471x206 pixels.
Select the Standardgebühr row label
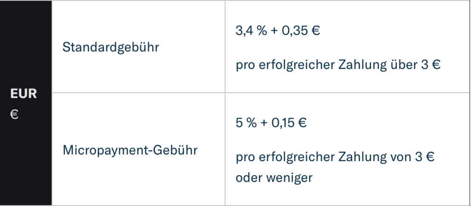tap(110, 47)
